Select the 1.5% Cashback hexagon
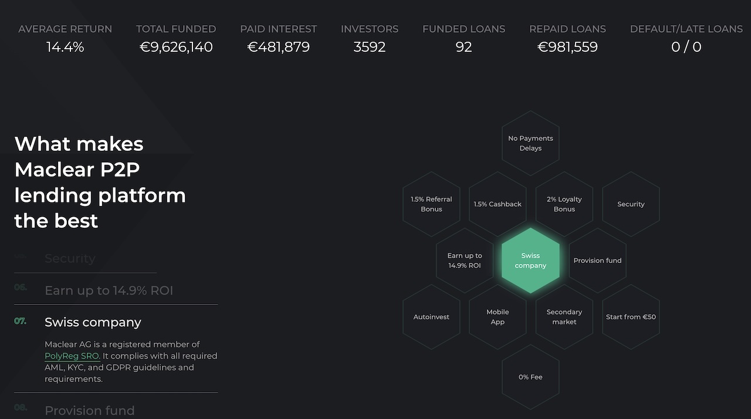Image resolution: width=751 pixels, height=419 pixels. [498, 204]
